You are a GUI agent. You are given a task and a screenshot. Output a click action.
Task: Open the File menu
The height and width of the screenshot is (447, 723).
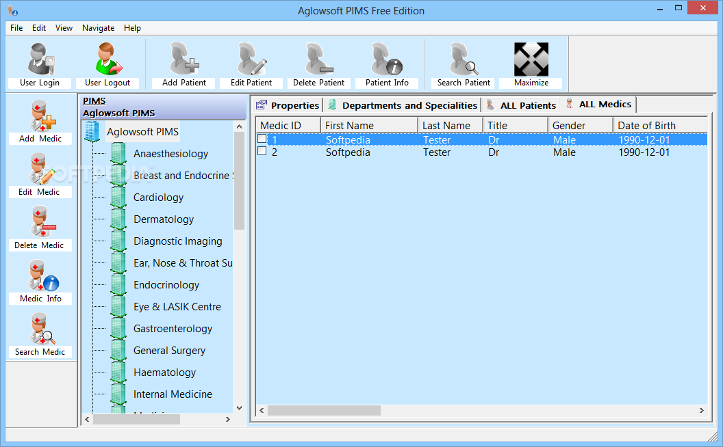click(16, 28)
